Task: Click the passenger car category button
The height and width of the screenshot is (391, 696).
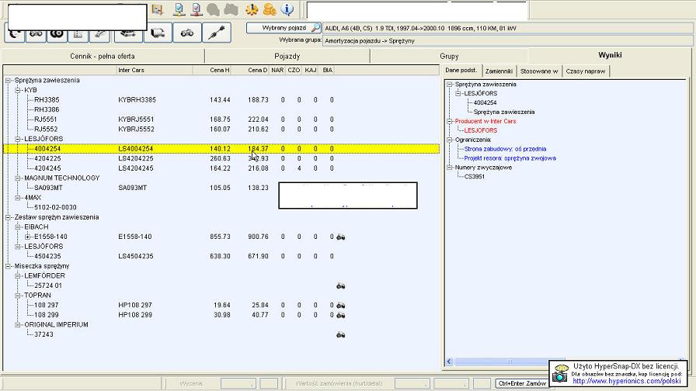Action: [x=128, y=35]
